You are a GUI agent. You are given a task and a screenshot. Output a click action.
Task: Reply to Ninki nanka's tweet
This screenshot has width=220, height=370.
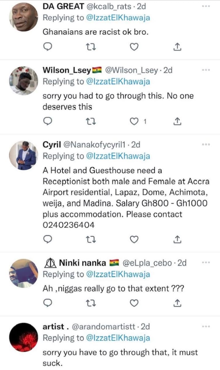[x=48, y=303]
